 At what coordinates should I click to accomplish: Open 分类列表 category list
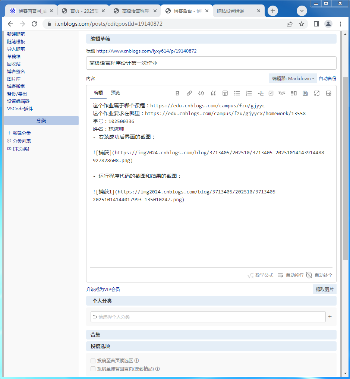pos(19,141)
